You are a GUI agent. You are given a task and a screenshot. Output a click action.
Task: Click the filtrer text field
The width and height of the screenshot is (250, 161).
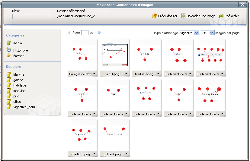click(31, 17)
